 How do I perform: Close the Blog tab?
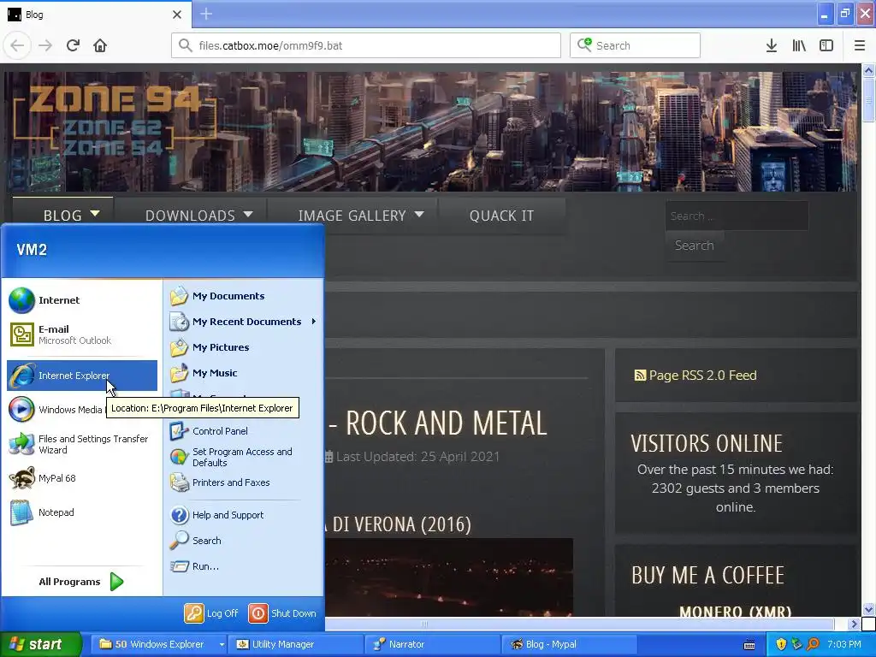pyautogui.click(x=177, y=15)
